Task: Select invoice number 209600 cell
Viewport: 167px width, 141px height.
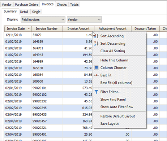Action: 47,81
